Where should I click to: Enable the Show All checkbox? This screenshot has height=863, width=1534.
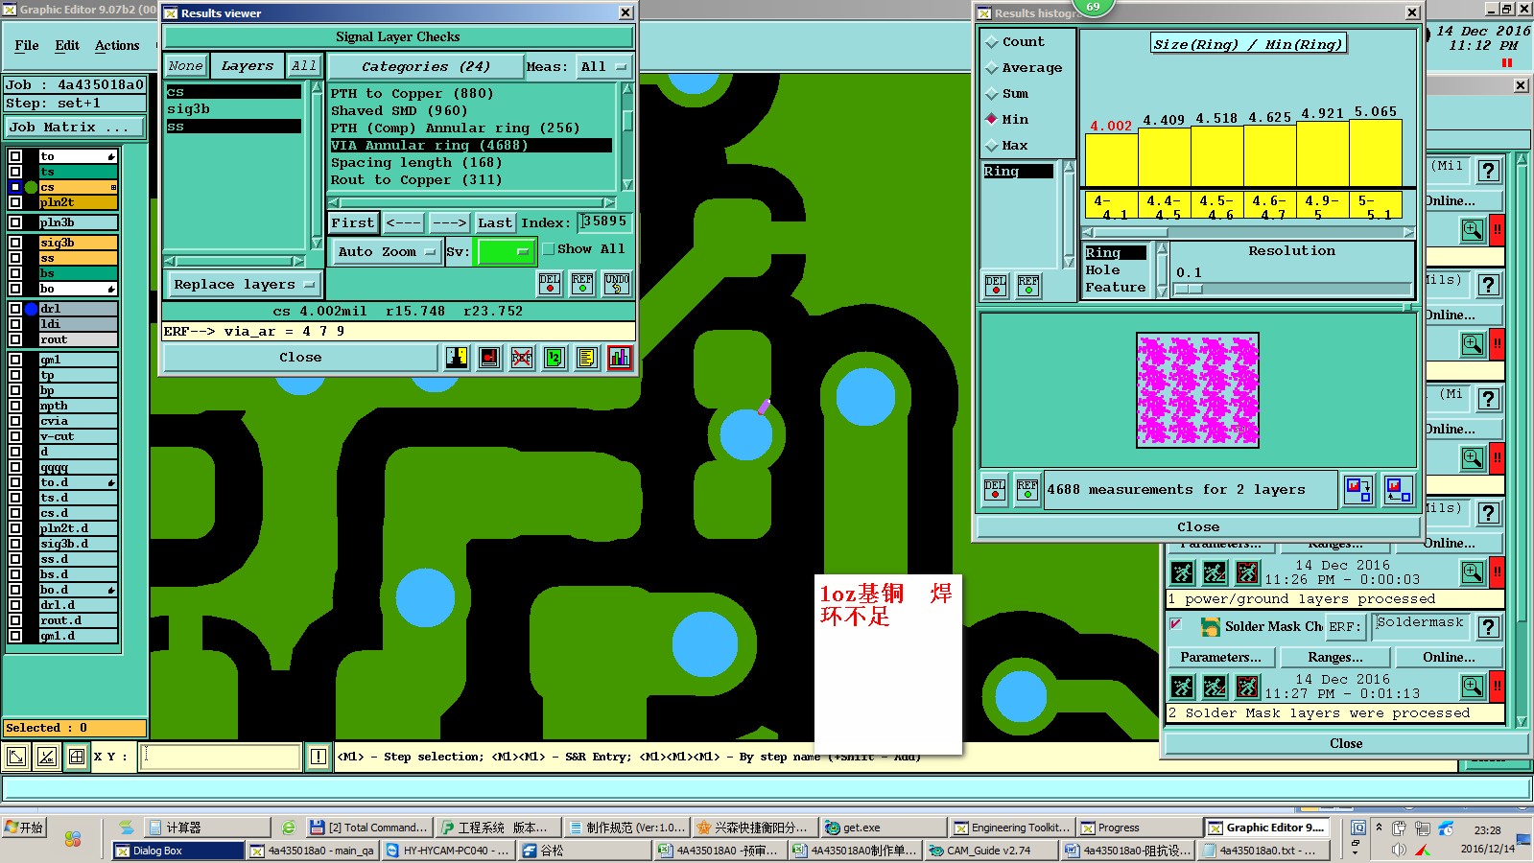tap(548, 249)
